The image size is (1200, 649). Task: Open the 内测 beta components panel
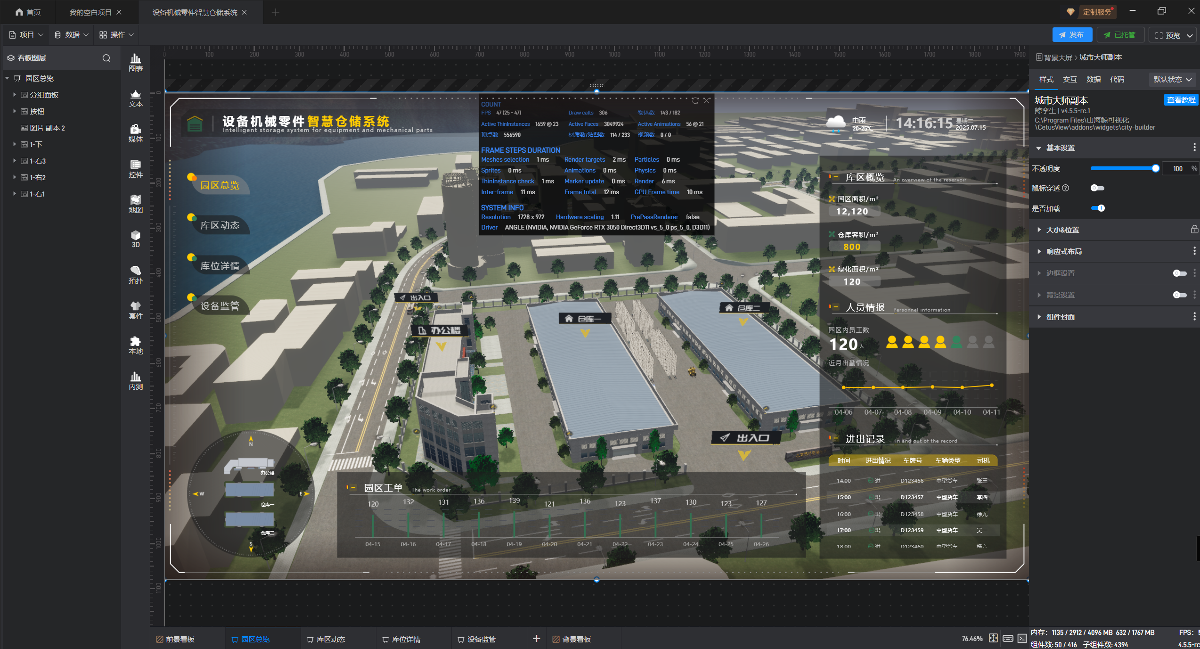pos(136,381)
